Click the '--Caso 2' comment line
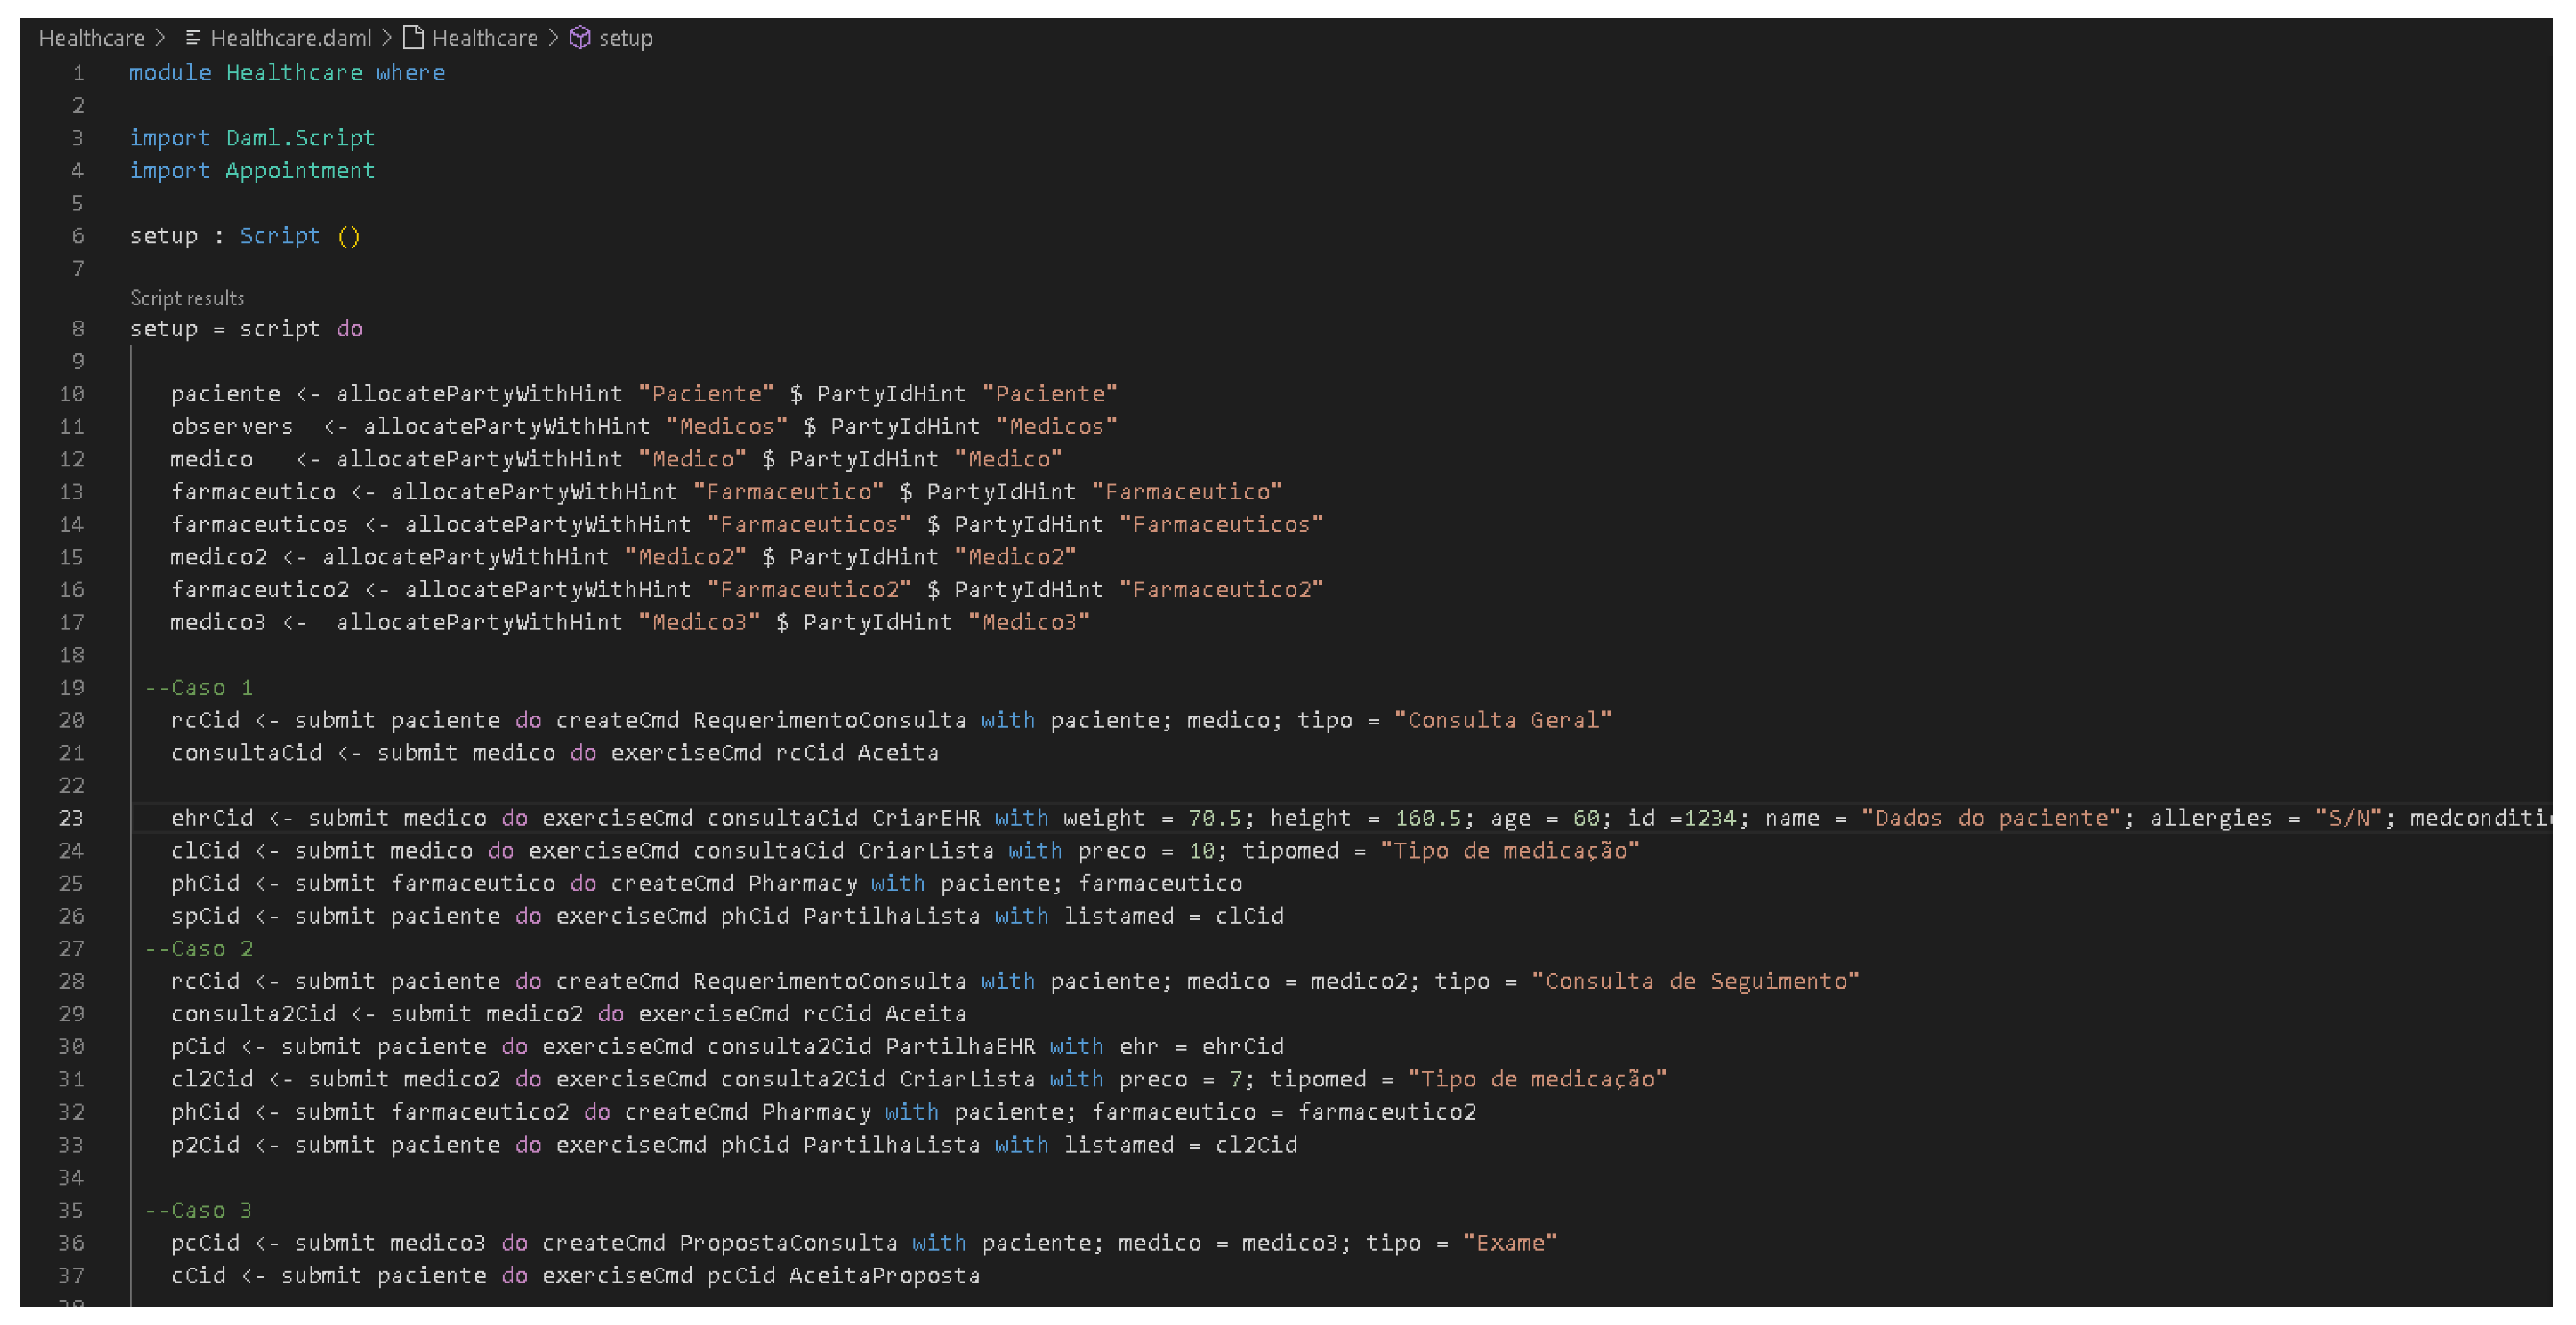2576x1325 pixels. 199,949
